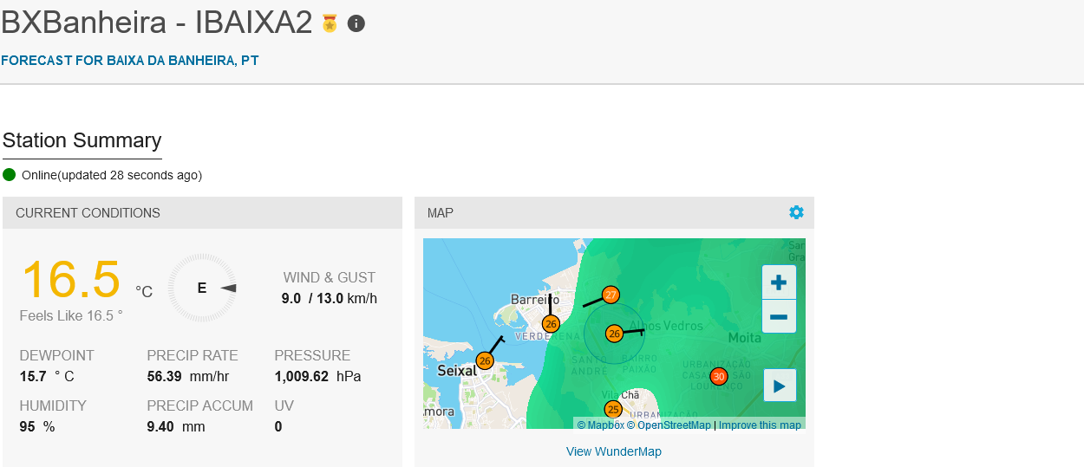
Task: Click the gold station badge icon
Action: (x=330, y=23)
